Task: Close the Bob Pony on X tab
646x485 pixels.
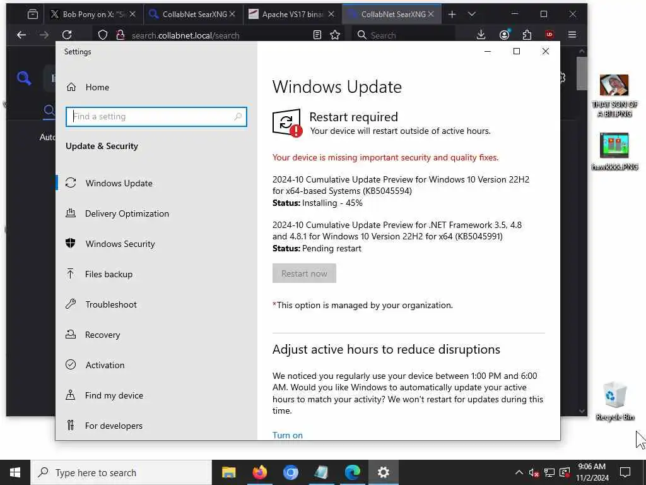Action: 132,14
